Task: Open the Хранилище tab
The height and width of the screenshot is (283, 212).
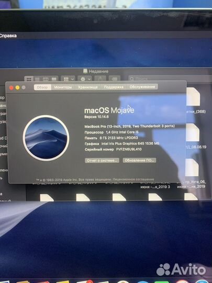Action: pyautogui.click(x=88, y=87)
